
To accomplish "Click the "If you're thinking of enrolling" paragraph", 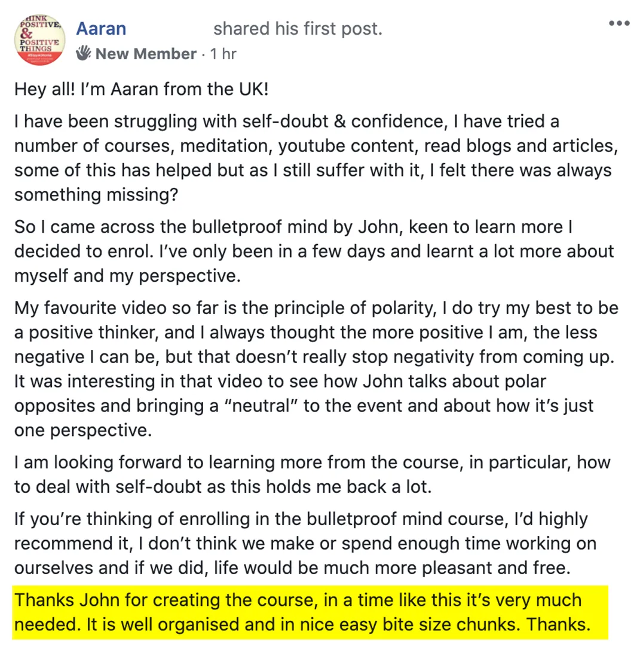I will [305, 543].
